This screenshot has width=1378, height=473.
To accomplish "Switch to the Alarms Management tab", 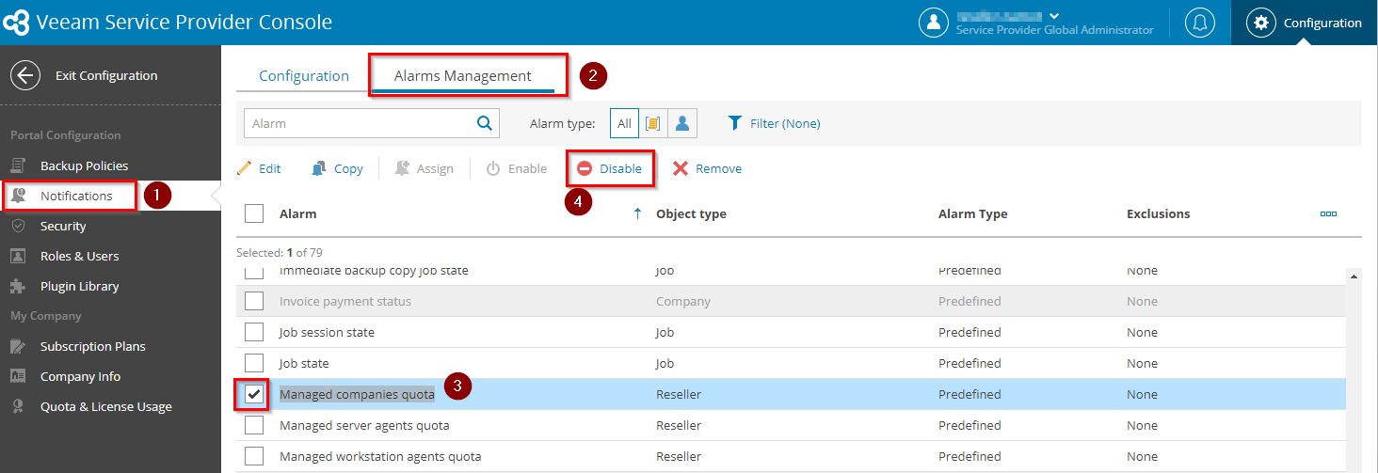I will (463, 76).
